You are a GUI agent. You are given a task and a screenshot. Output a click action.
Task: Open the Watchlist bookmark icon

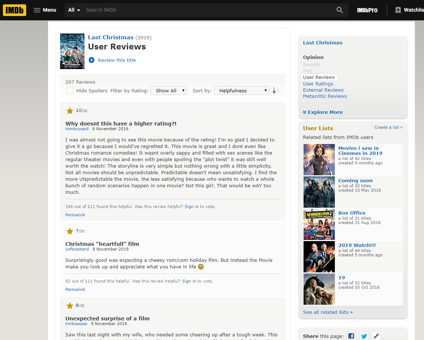pyautogui.click(x=398, y=10)
